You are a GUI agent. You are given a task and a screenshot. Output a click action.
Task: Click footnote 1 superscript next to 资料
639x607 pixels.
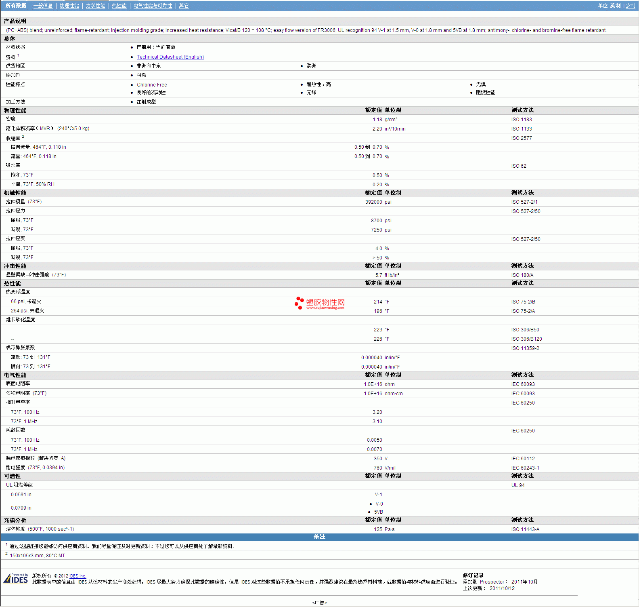pyautogui.click(x=18, y=55)
